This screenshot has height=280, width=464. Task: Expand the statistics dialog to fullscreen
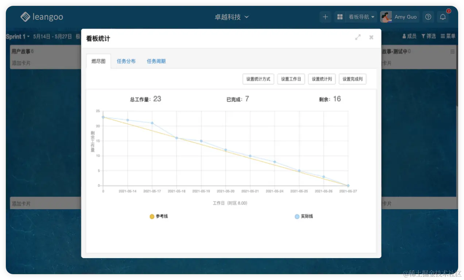coord(358,37)
